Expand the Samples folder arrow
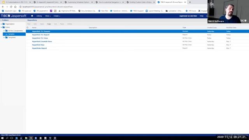Screen dimensions: 249x140 4,34
